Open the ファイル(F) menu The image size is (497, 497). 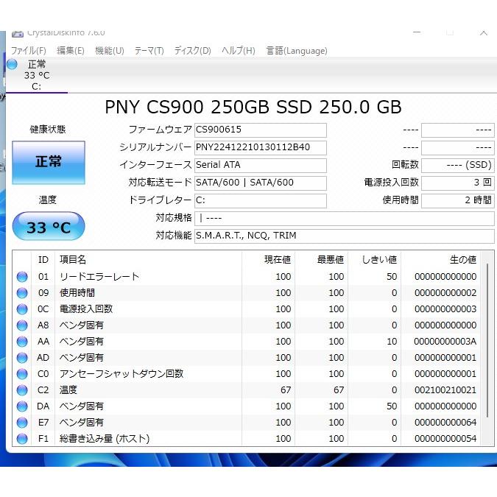coord(29,51)
